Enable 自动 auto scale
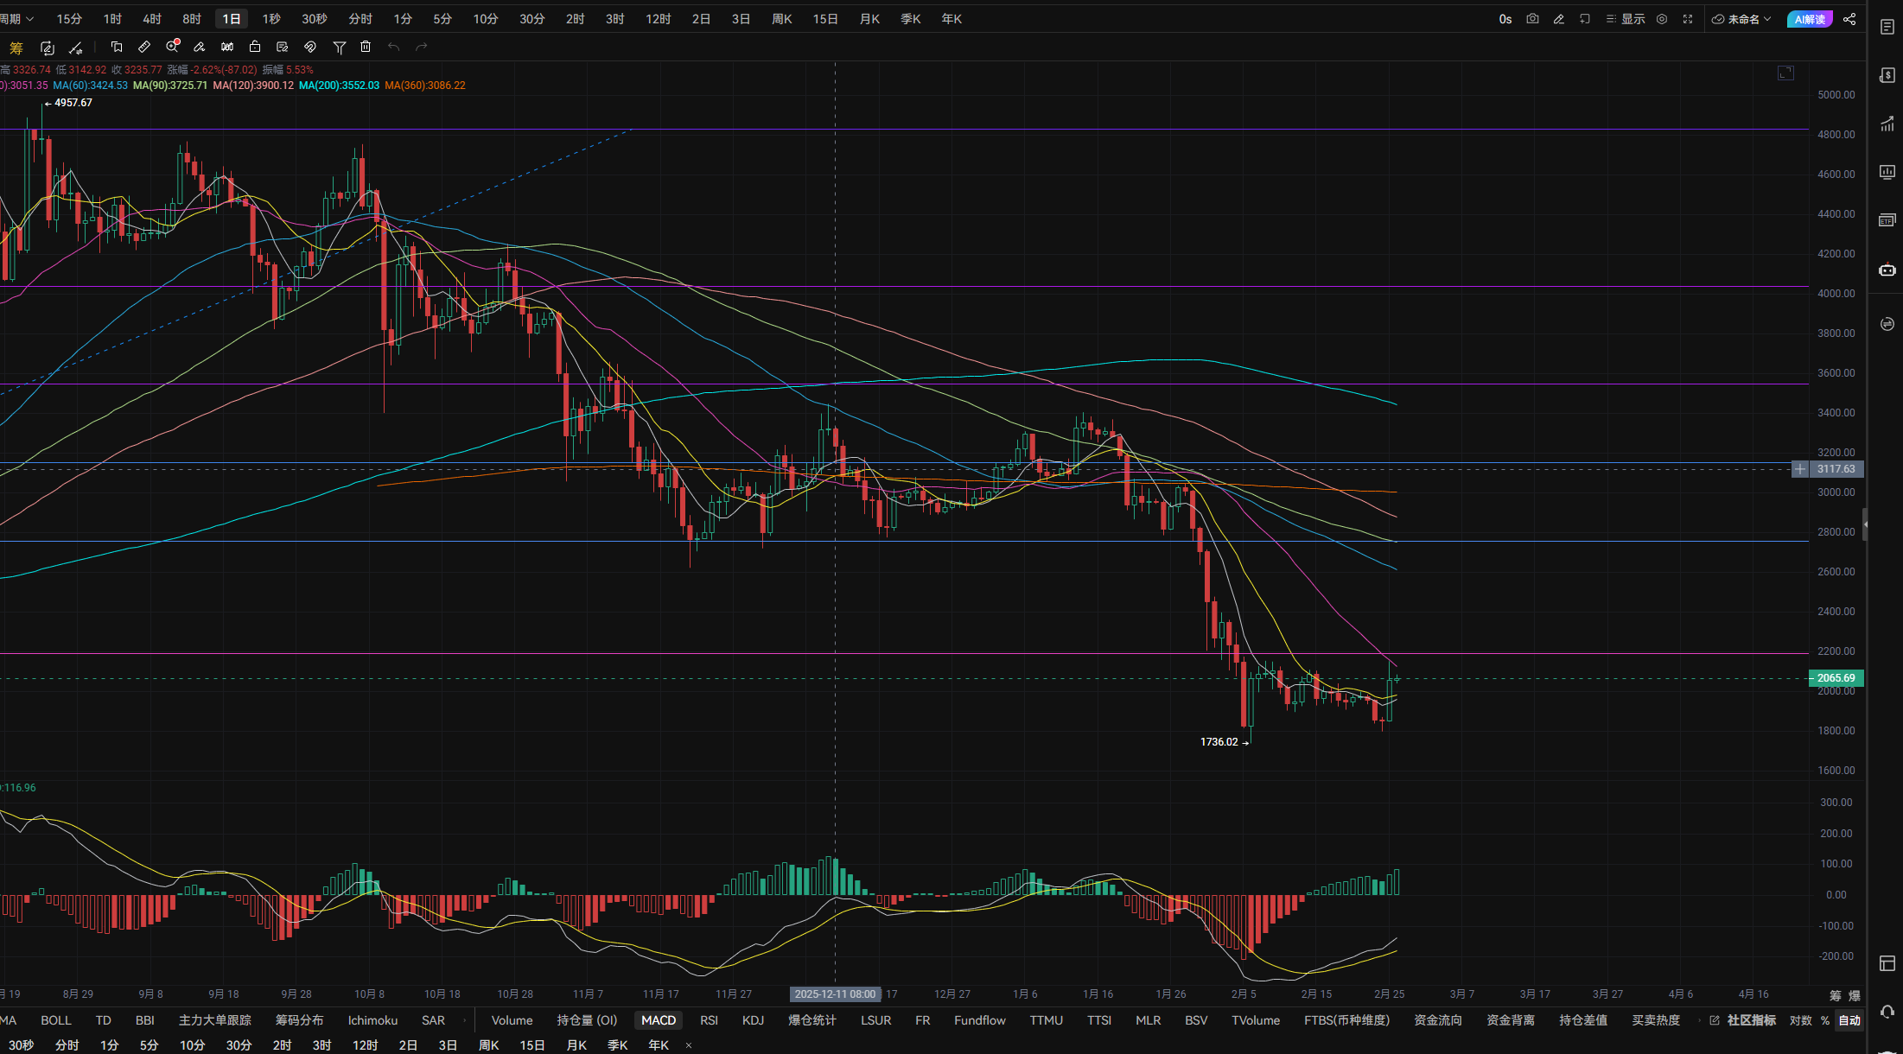This screenshot has width=1903, height=1054. pyautogui.click(x=1849, y=1020)
